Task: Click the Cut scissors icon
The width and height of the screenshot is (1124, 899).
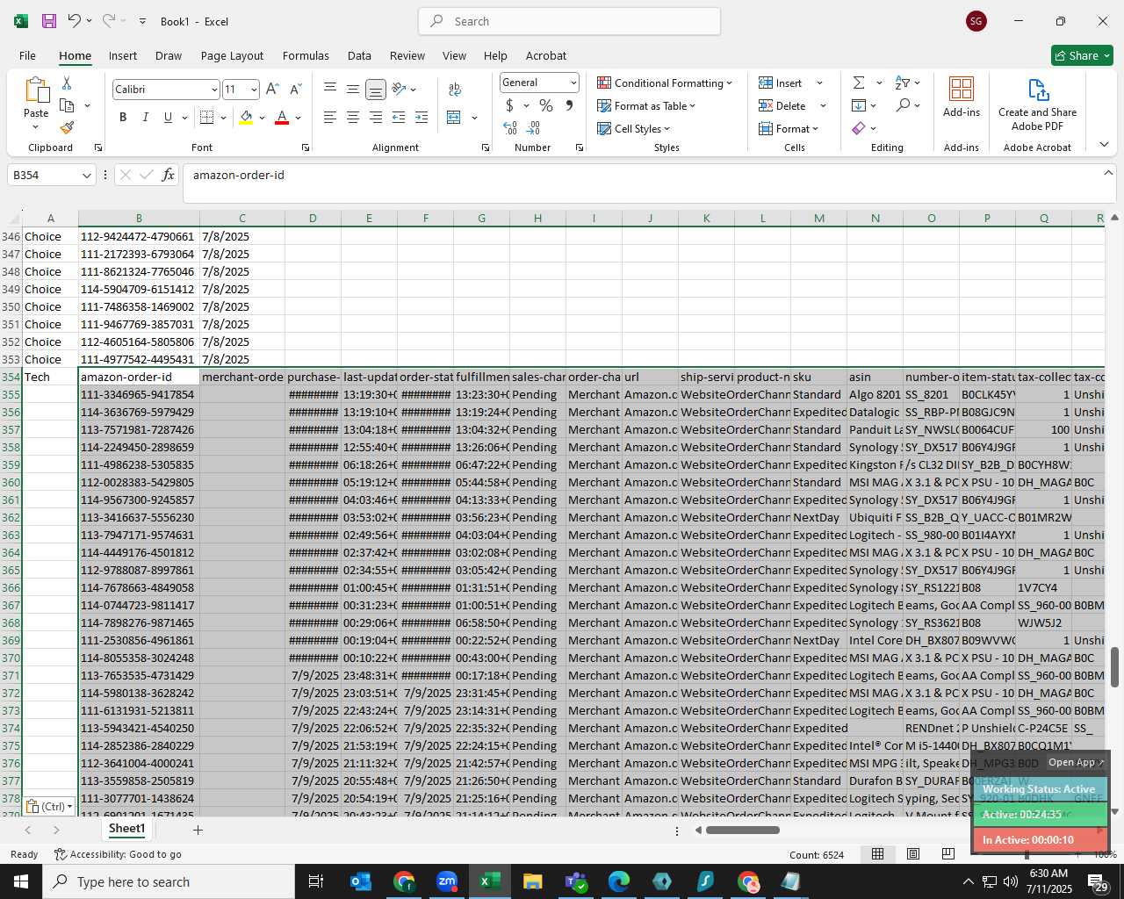Action: click(x=67, y=83)
